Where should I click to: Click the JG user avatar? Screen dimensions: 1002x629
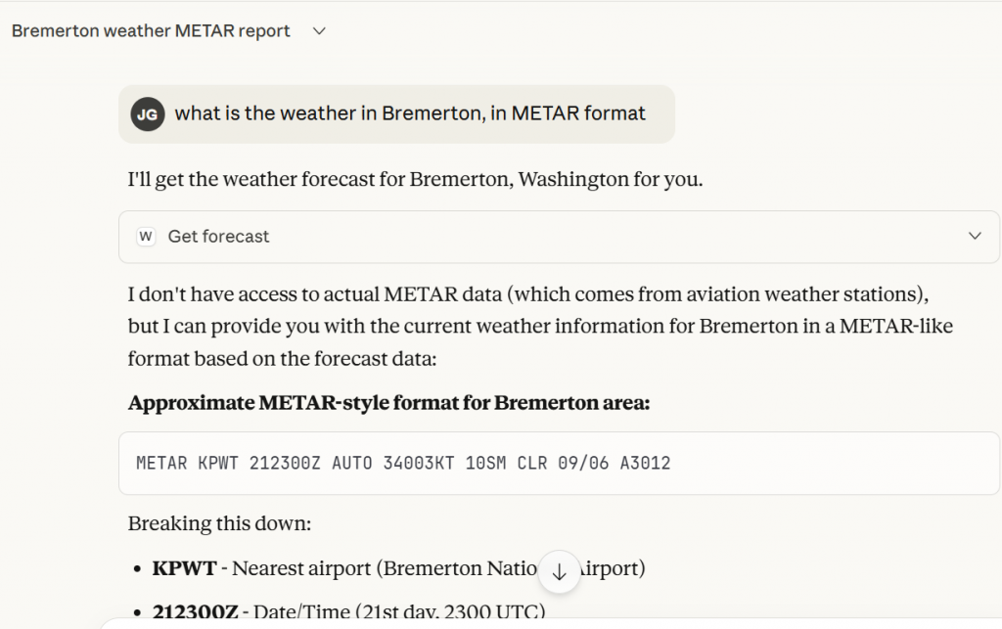pos(147,114)
